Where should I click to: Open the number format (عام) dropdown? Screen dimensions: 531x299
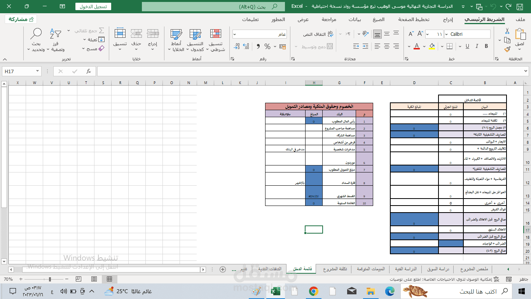pyautogui.click(x=235, y=34)
